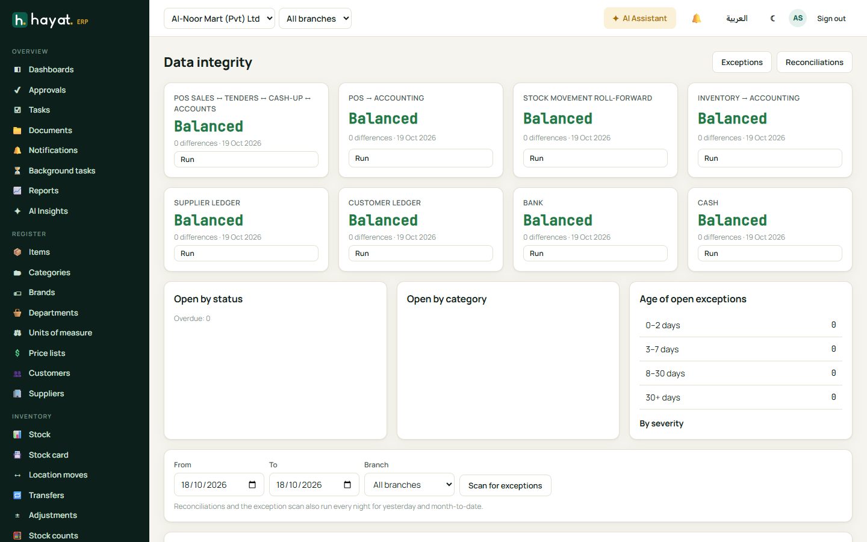Open the To date calendar picker
867x542 pixels.
tap(347, 485)
